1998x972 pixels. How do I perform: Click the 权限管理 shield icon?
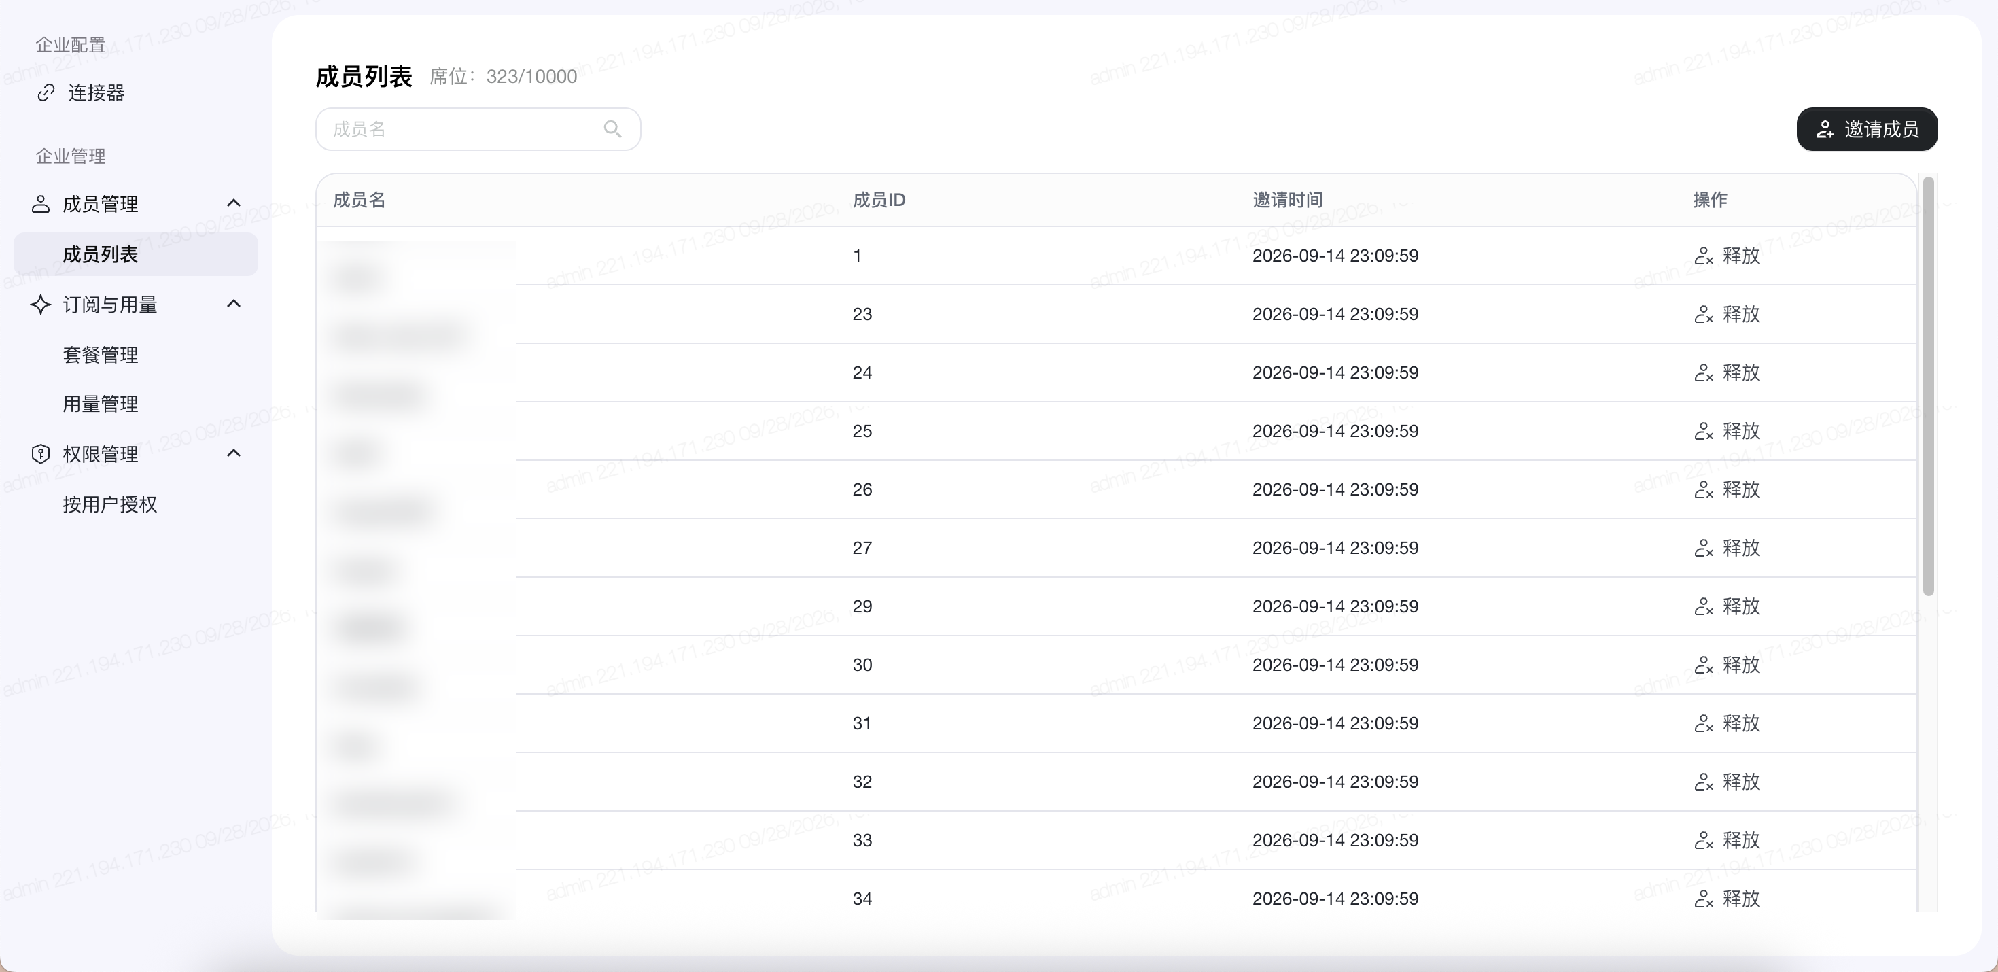(x=40, y=454)
